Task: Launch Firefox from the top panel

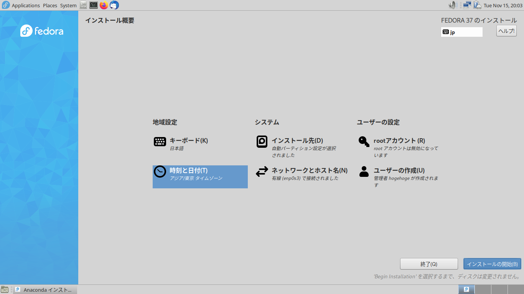Action: coord(104,5)
